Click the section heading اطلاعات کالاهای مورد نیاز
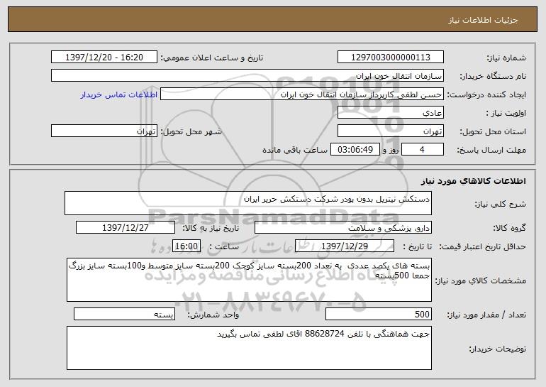Image resolution: width=546 pixels, height=387 pixels. tap(473, 181)
